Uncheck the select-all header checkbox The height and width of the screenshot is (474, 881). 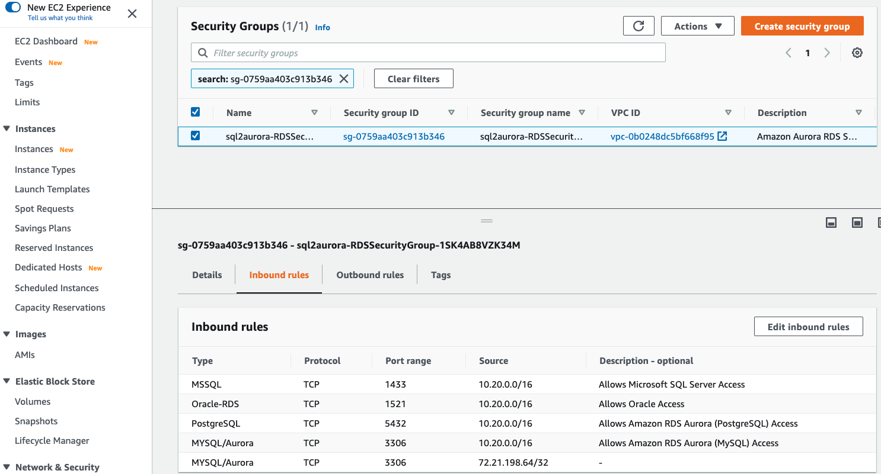point(195,112)
